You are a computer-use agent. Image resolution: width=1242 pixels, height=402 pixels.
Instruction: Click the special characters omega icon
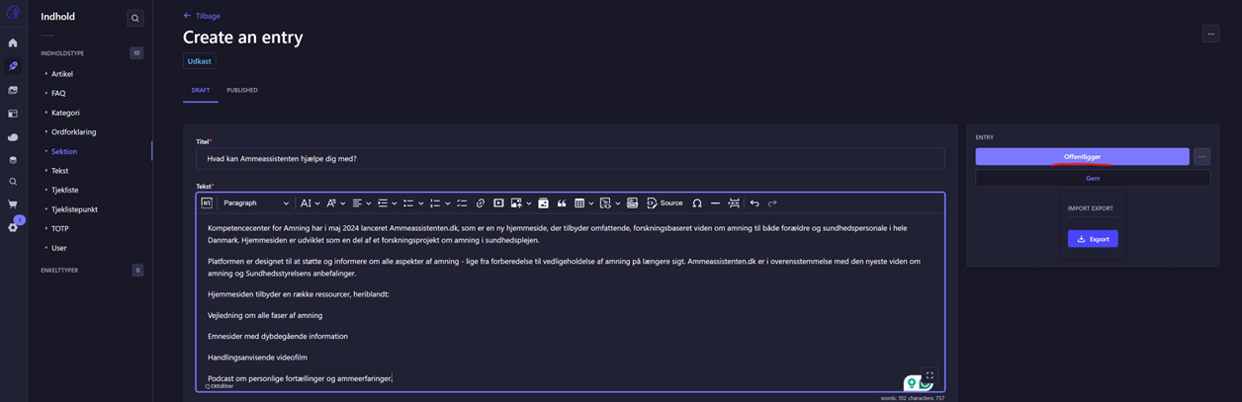697,203
